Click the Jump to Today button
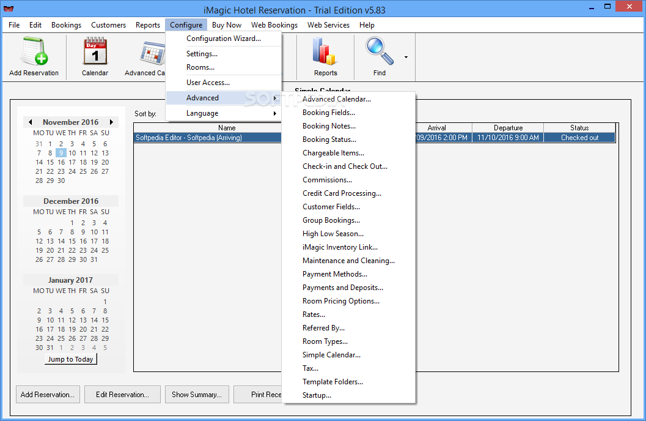This screenshot has width=646, height=421. 71,359
